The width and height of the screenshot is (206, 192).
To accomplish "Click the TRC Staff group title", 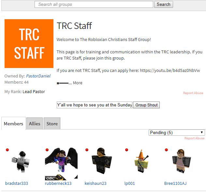I will pyautogui.click(x=74, y=26).
